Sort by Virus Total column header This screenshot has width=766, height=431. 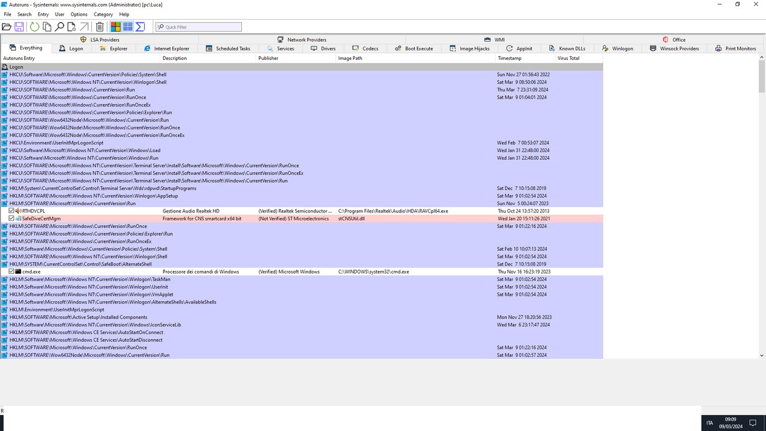[x=579, y=58]
